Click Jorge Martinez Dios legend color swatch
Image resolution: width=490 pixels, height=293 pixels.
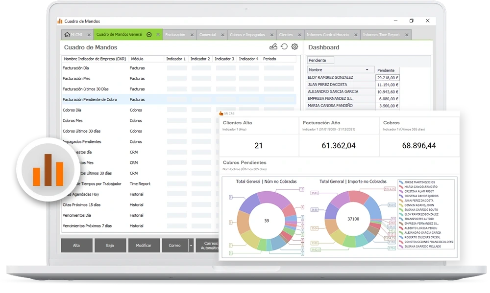coord(401,182)
